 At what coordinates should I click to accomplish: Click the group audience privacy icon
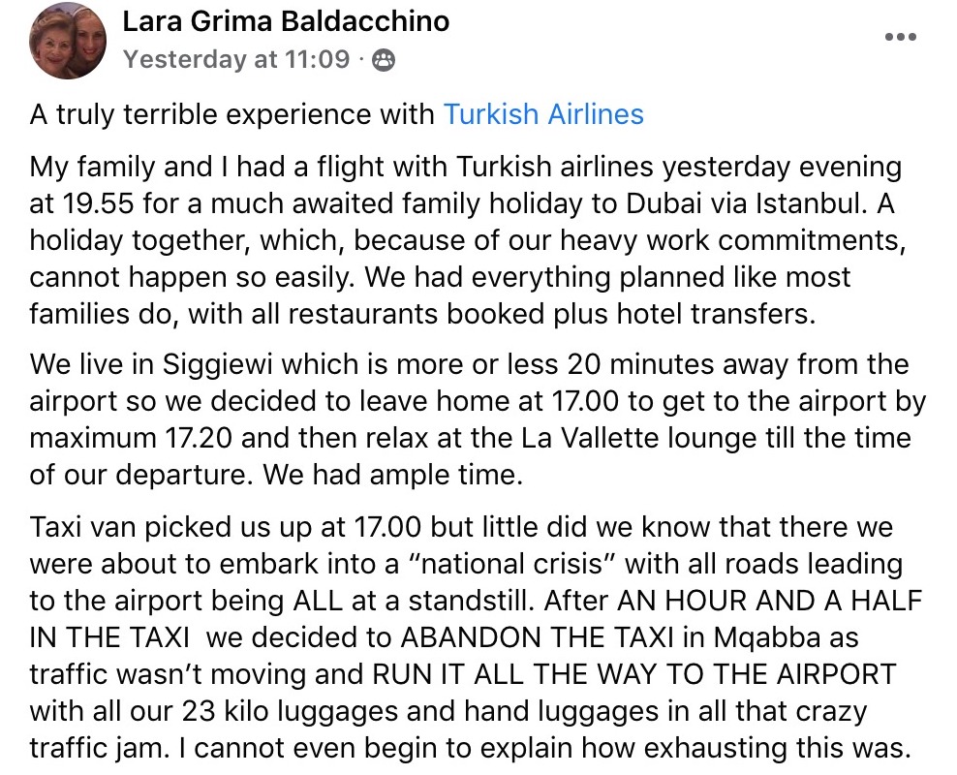[384, 60]
